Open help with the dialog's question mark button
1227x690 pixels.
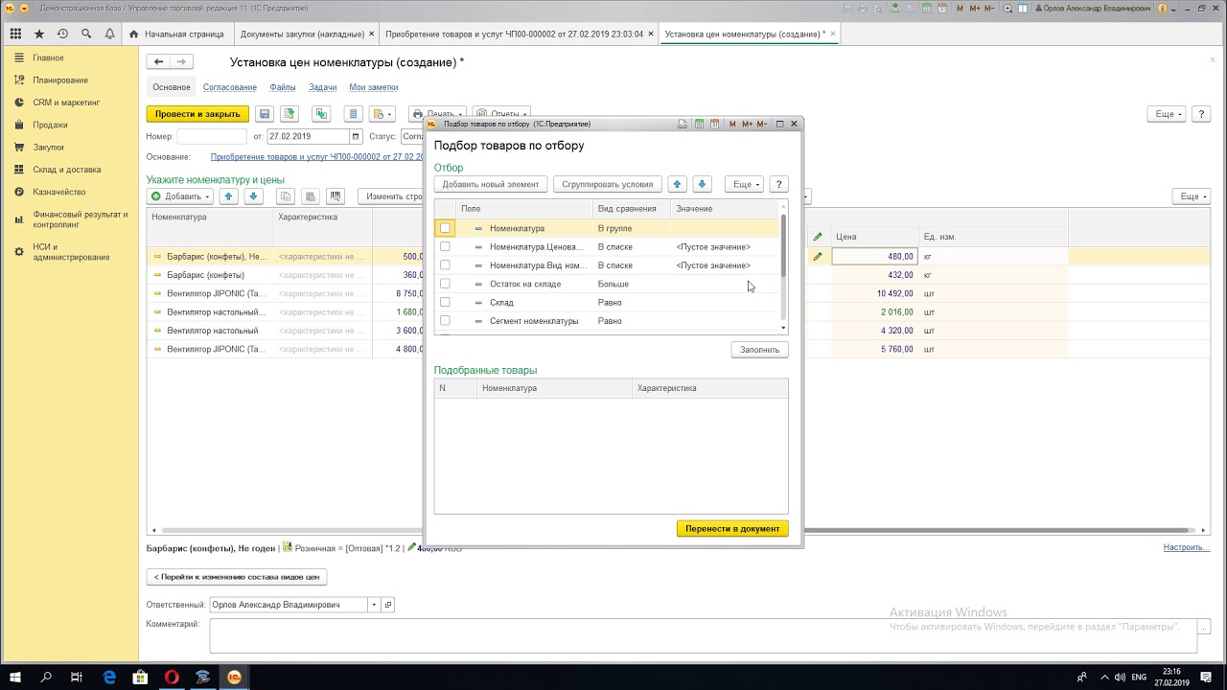pyautogui.click(x=778, y=184)
